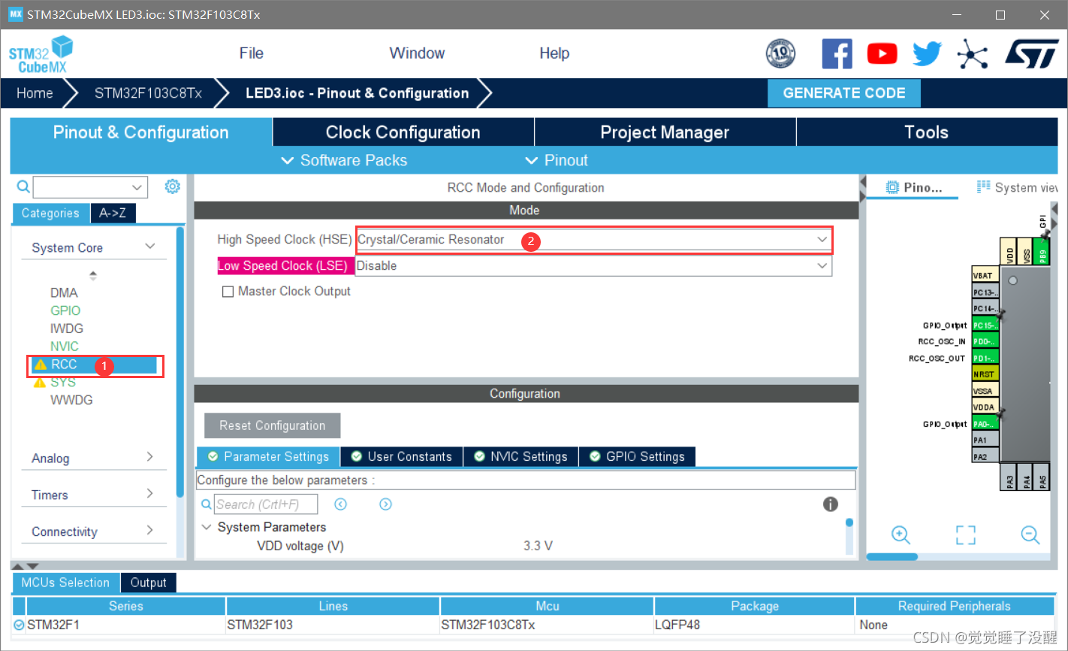Open the Help menu

tap(554, 53)
